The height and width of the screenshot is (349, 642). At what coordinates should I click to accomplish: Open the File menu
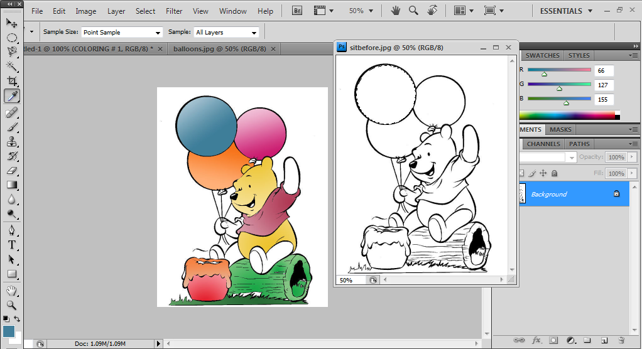click(x=37, y=11)
